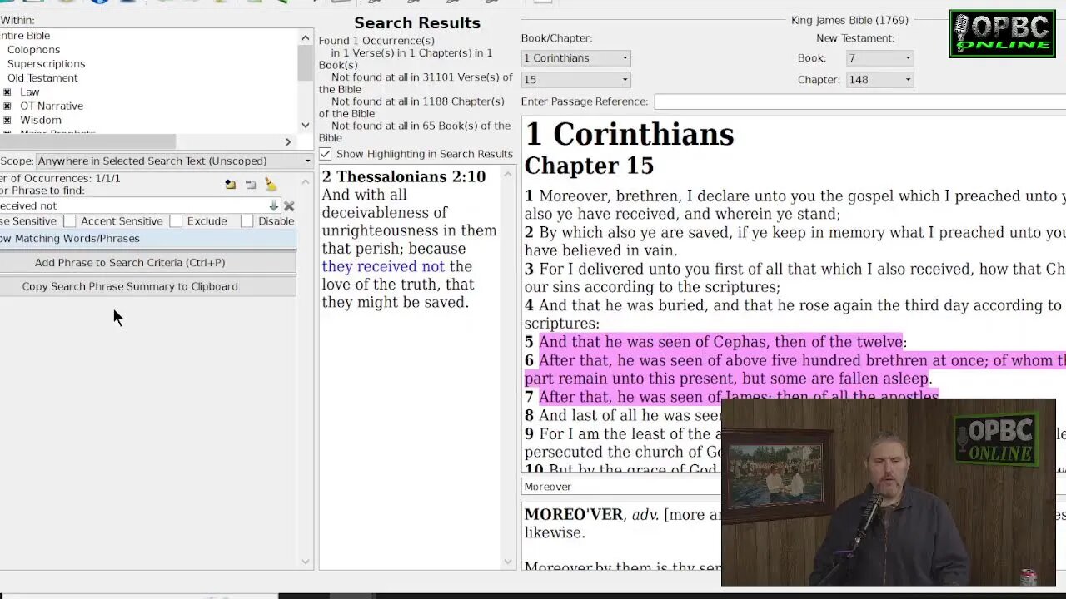Click the 'Found 1 Occurrence(s)' summary line
The width and height of the screenshot is (1066, 599).
pos(376,41)
